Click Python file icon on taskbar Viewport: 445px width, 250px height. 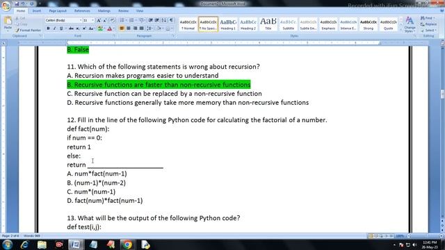[145, 244]
